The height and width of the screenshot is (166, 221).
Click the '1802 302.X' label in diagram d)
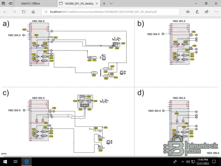point(179,98)
